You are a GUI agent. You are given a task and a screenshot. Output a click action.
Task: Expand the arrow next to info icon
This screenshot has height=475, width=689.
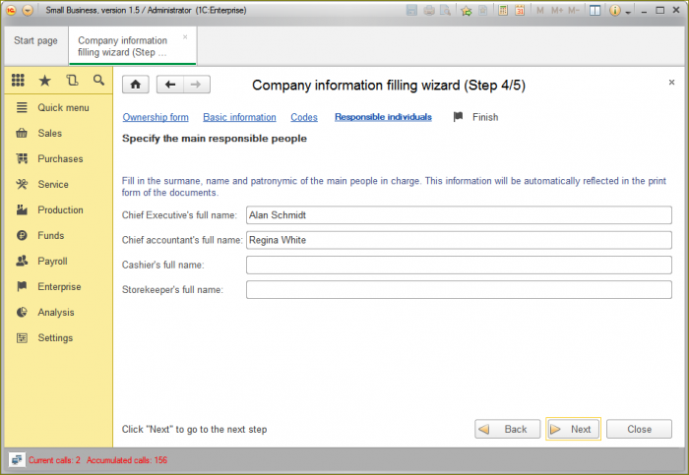point(628,12)
